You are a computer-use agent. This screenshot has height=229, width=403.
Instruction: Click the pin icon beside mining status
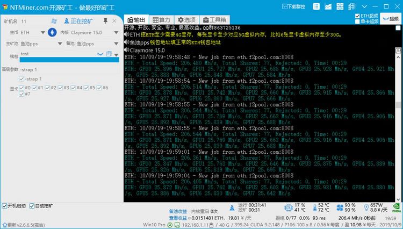(x=105, y=21)
